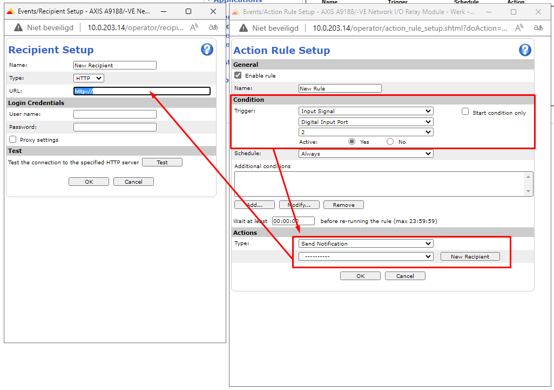Click the rule Name input field
This screenshot has width=554, height=390.
(x=340, y=88)
